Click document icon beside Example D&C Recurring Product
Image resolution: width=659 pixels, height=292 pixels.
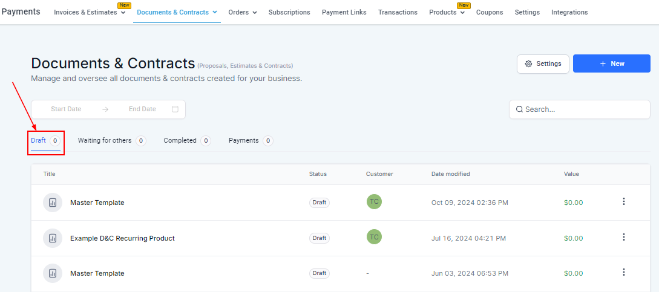(52, 238)
